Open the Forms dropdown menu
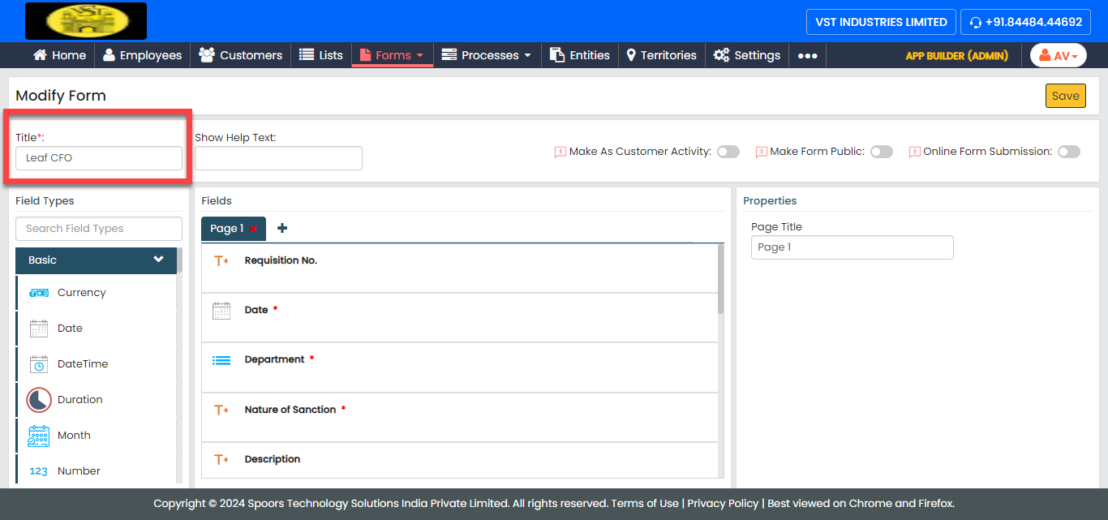1108x520 pixels. tap(393, 55)
